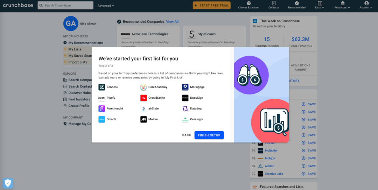This screenshot has width=378, height=190.
Task: Click the View All link
Action: [172, 22]
